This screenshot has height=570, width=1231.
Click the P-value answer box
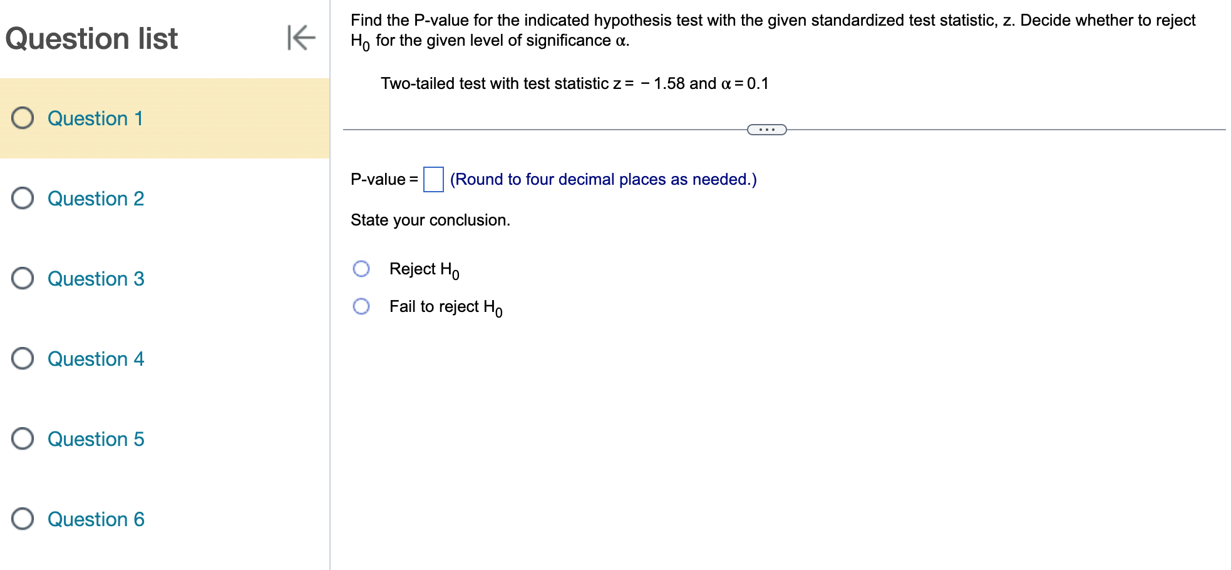click(433, 179)
